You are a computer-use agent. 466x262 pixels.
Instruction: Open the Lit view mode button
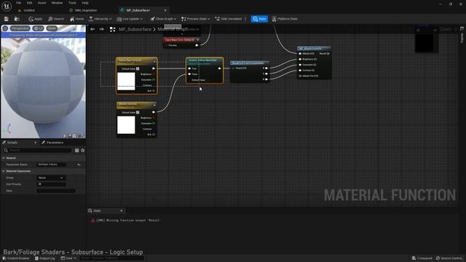coord(39,28)
